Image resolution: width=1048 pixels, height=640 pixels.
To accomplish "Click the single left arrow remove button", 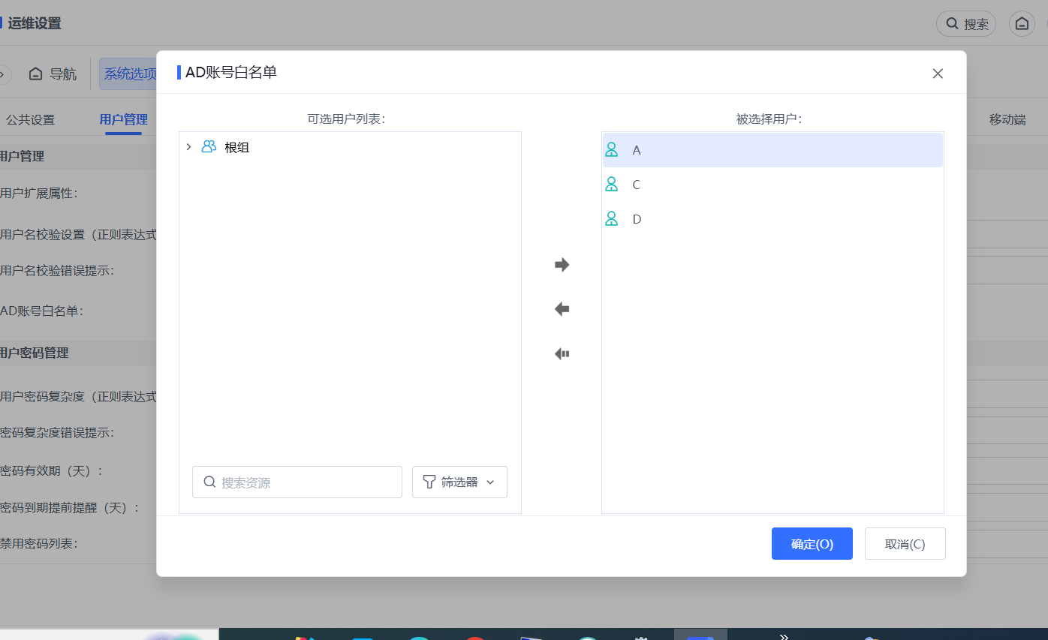I will [x=562, y=309].
